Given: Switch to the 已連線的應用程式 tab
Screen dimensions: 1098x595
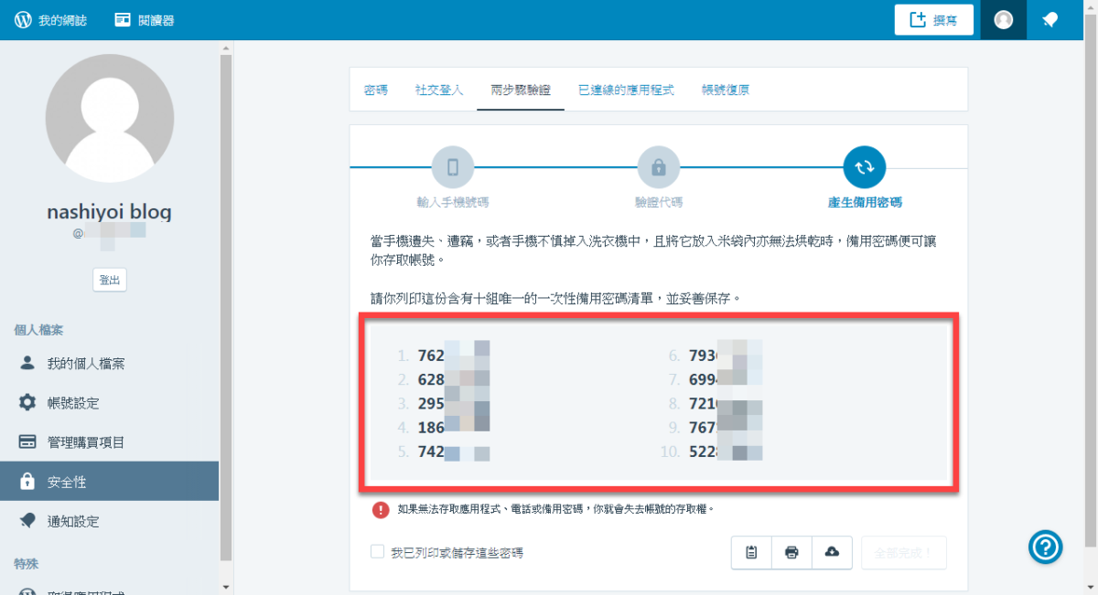Looking at the screenshot, I should pos(626,90).
